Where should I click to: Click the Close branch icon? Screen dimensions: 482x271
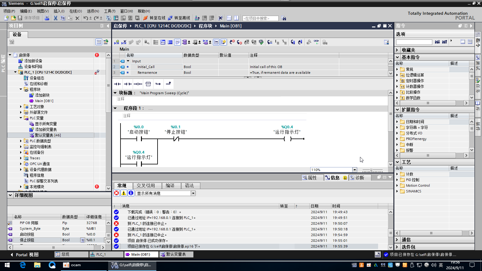coord(168,84)
